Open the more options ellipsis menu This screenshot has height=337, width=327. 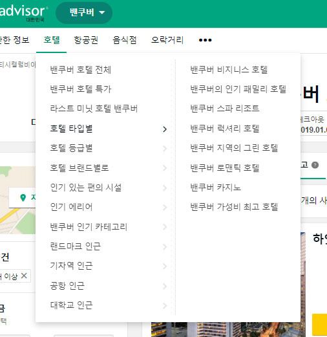(206, 40)
